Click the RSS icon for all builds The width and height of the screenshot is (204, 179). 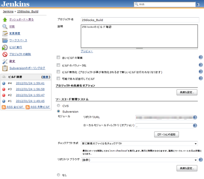pos(4,107)
